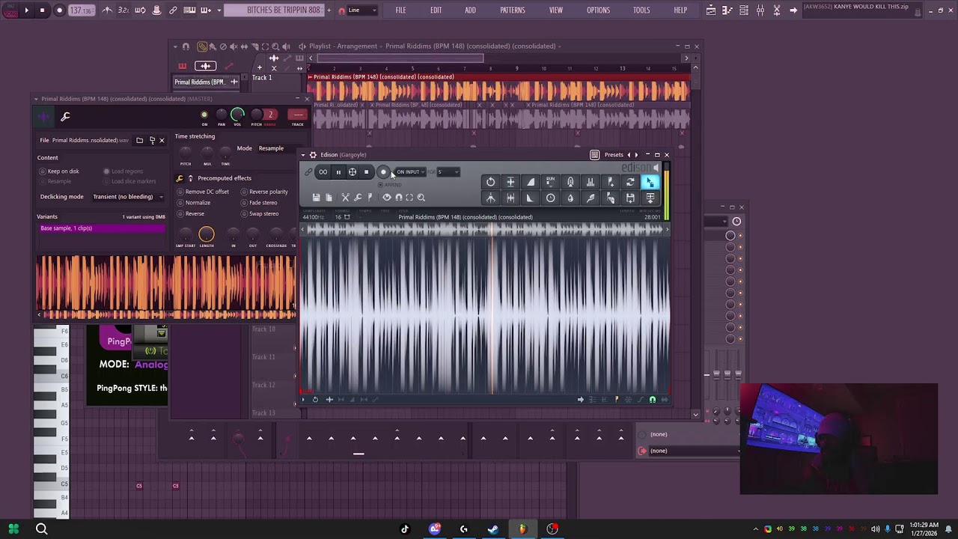
Task: Open the FILE menu
Action: click(x=400, y=10)
